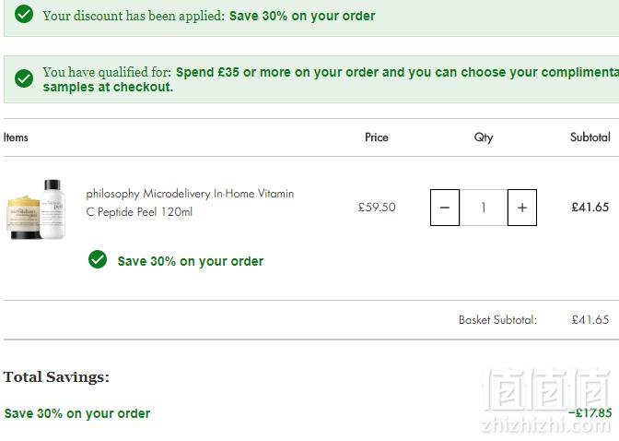
Task: Click the £59.50 item price
Action: [377, 207]
